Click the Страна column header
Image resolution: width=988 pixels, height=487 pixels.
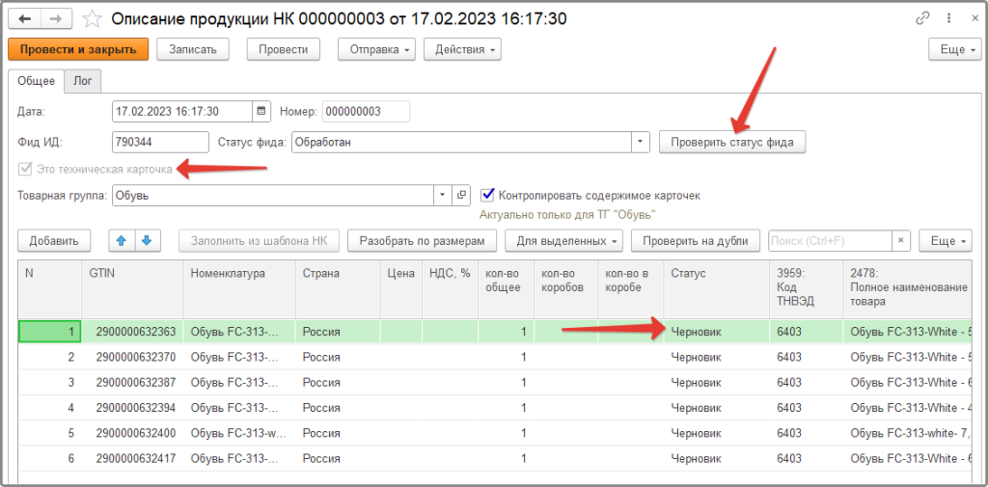point(338,288)
